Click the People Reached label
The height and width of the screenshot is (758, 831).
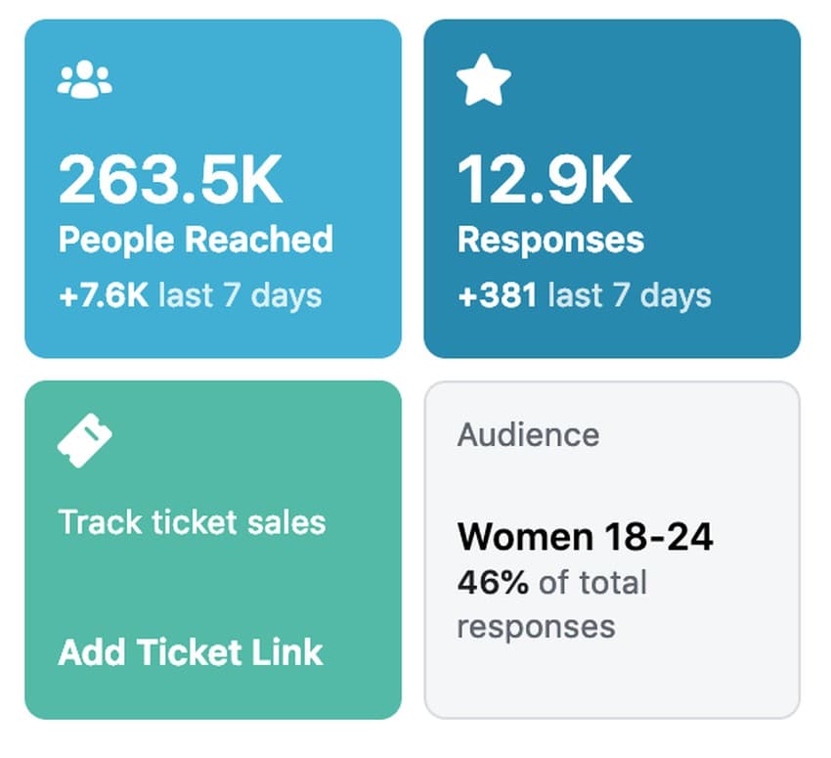click(196, 240)
